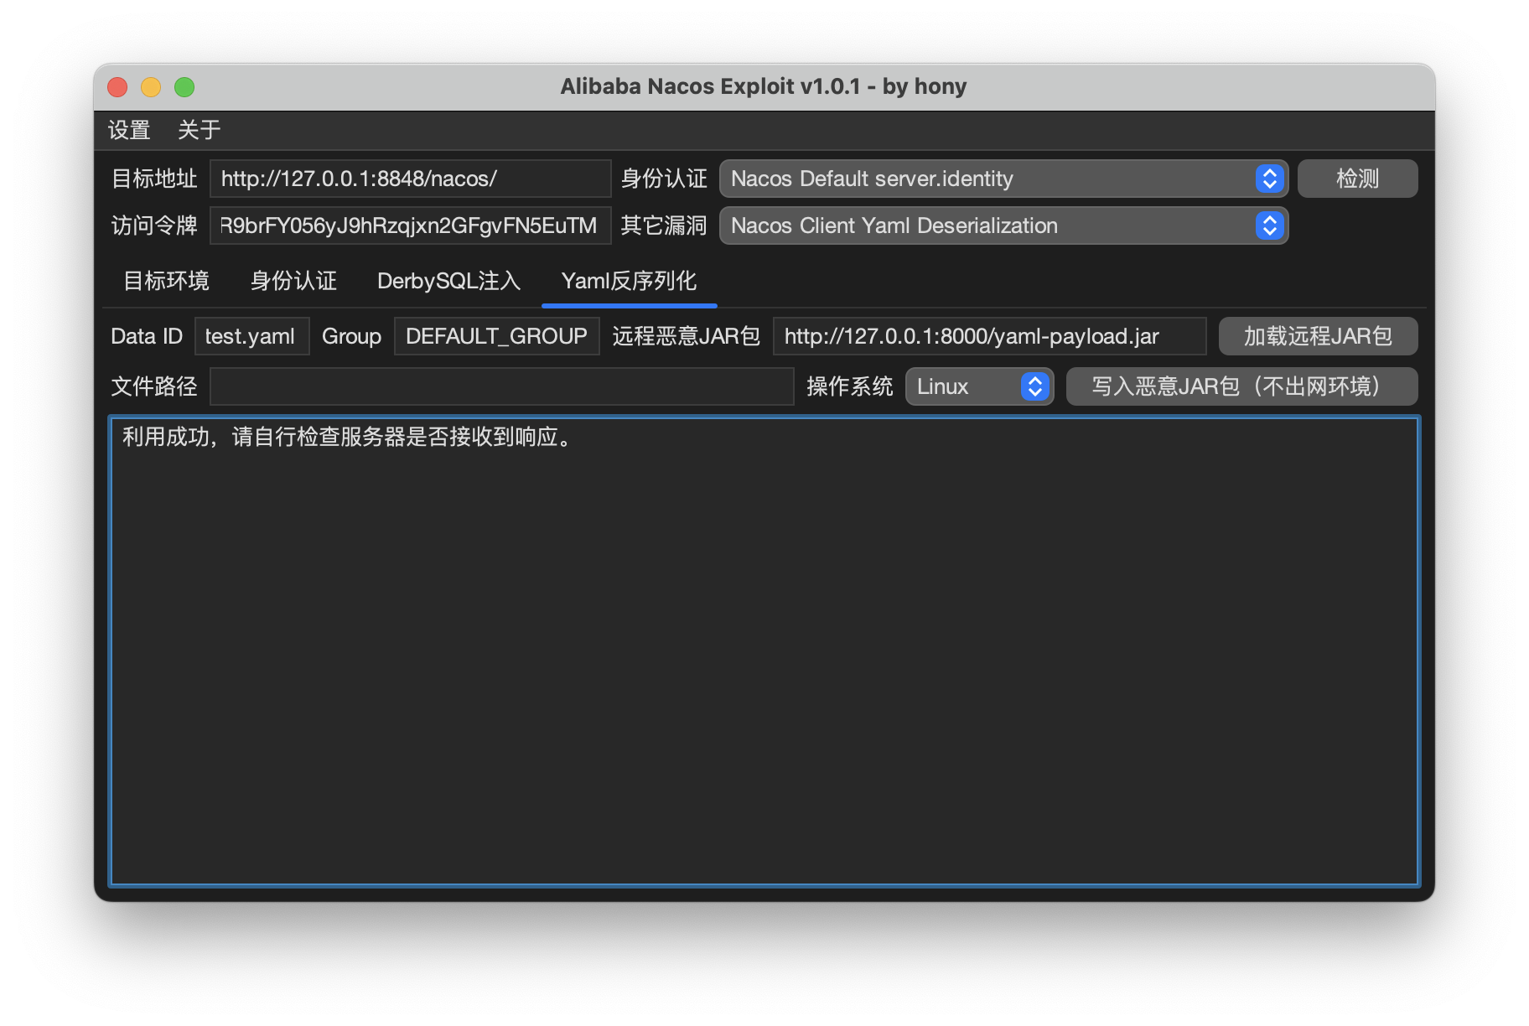Switch to the 目标环境 tab
This screenshot has width=1529, height=1026.
coord(167,281)
